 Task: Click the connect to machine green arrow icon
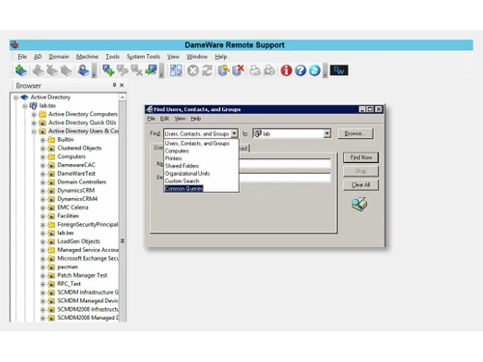tap(151, 70)
